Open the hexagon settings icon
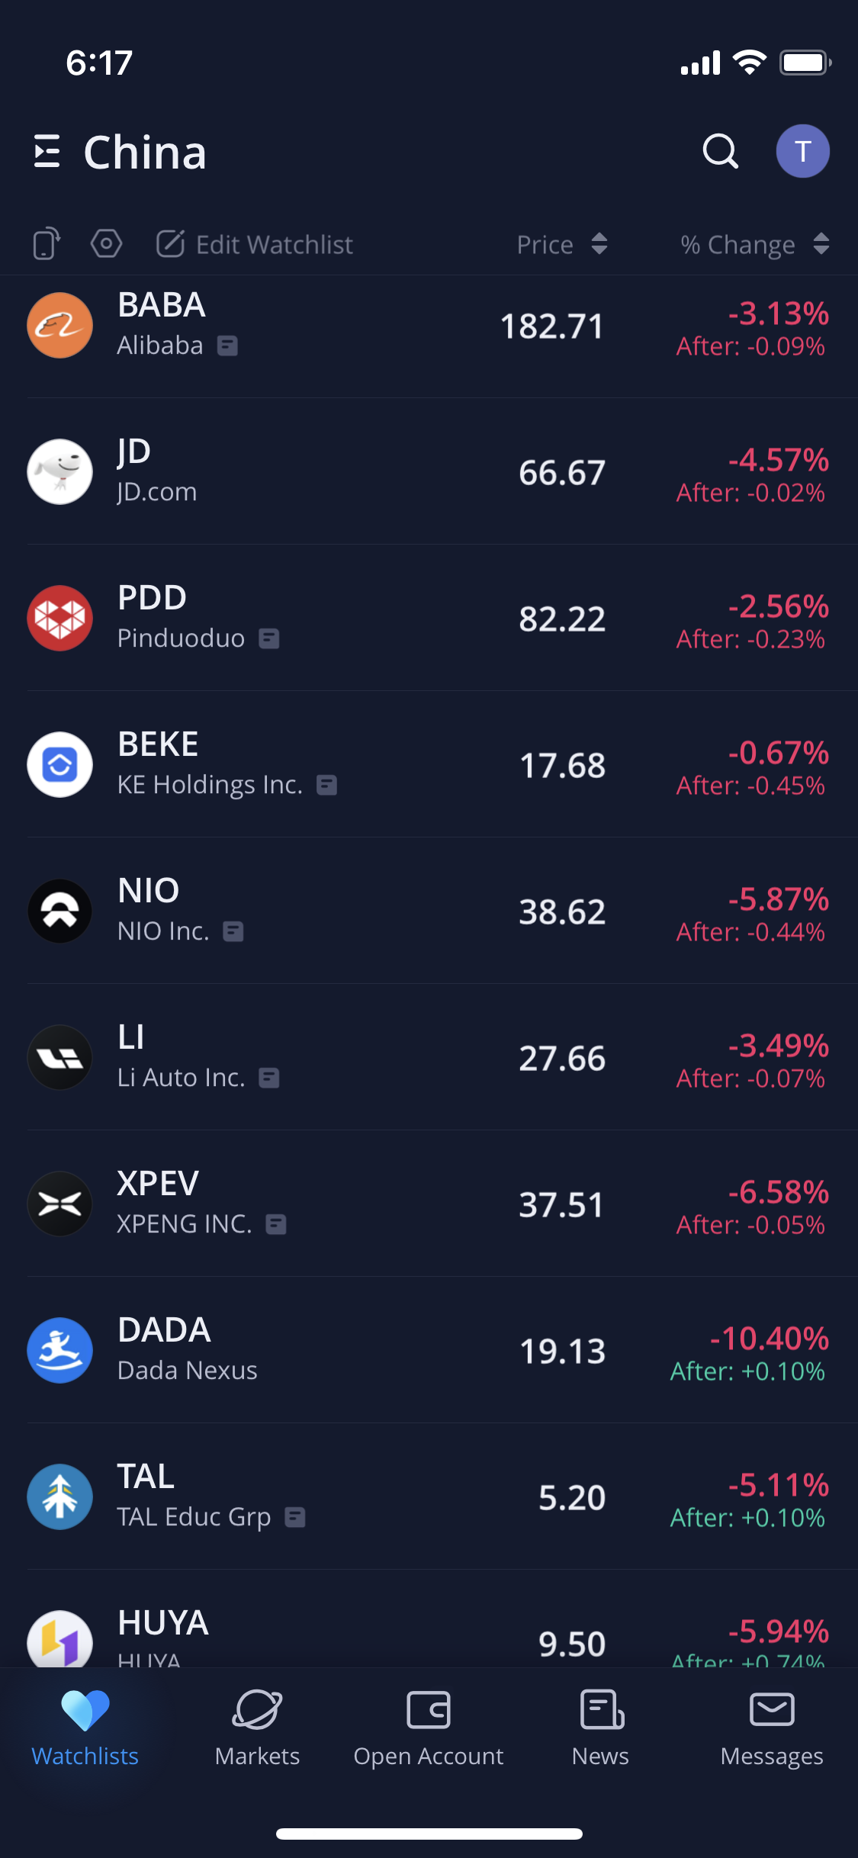Screen dimensions: 858x1858 pos(106,244)
